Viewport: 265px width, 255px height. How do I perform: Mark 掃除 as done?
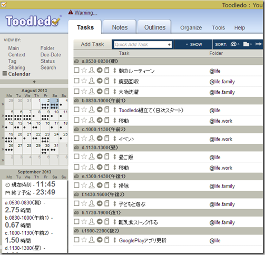[x=76, y=185]
